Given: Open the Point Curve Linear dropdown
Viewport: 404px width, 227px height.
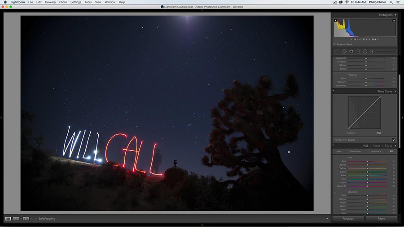Looking at the screenshot, I should (x=352, y=140).
